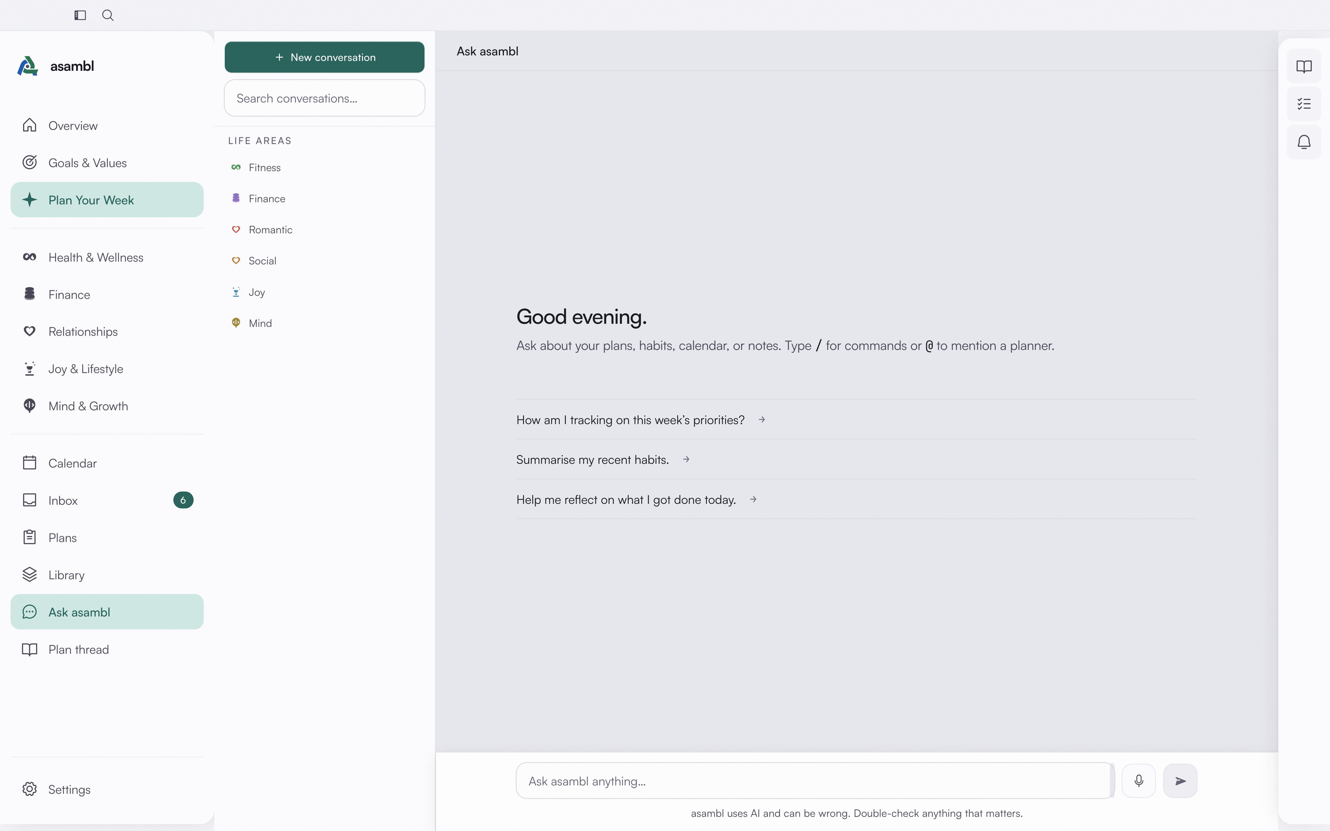Viewport: 1330px width, 831px height.
Task: Select Finance life area
Action: point(324,199)
